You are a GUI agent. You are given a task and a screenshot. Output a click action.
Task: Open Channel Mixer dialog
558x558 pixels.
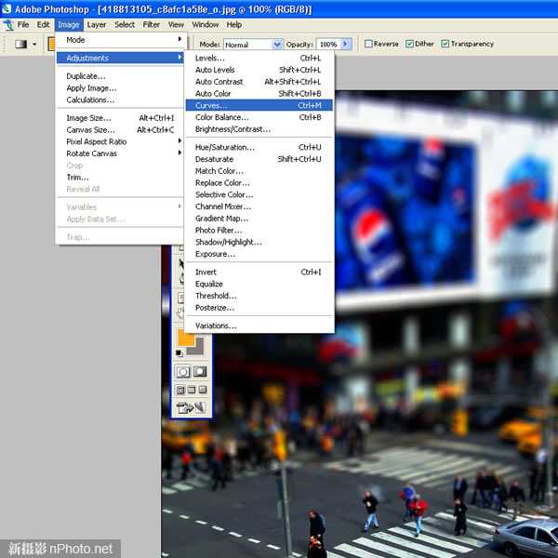(x=259, y=206)
